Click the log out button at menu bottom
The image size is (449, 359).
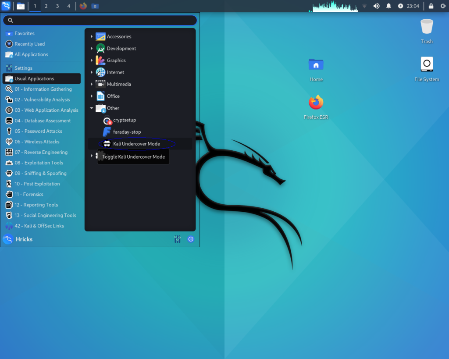point(191,239)
